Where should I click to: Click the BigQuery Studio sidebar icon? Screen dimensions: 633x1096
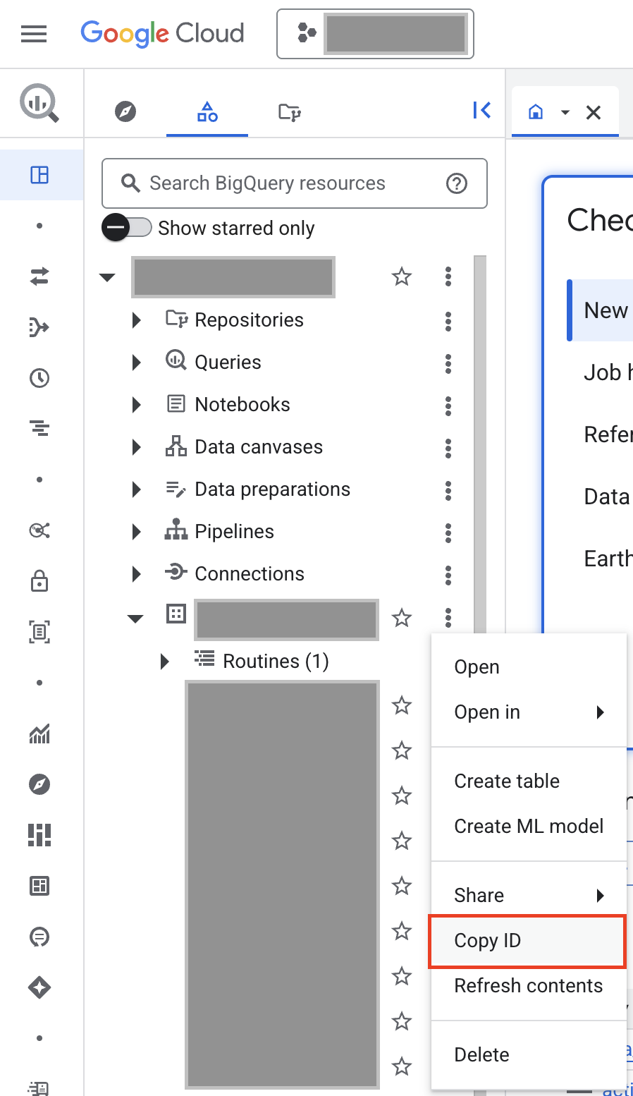[x=39, y=175]
